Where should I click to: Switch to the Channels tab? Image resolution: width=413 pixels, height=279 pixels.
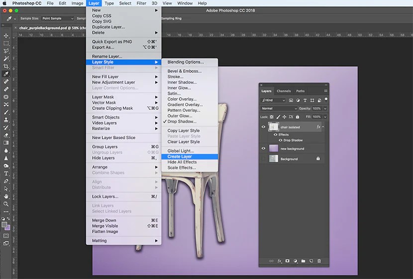tap(284, 91)
